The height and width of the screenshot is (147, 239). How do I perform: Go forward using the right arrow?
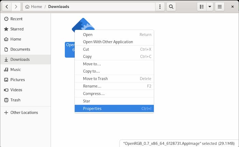[x=16, y=7]
